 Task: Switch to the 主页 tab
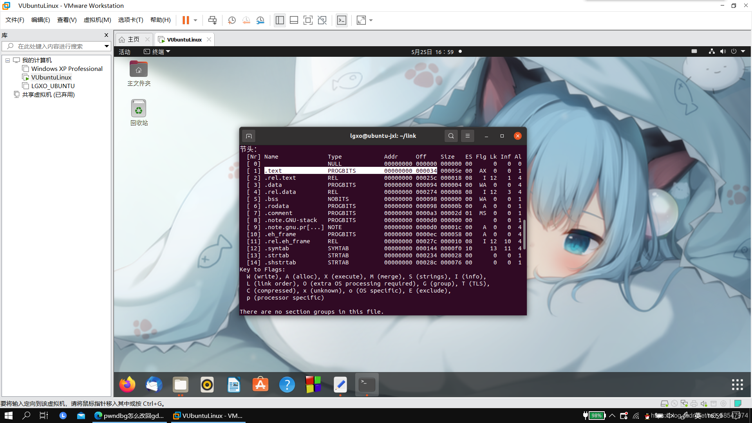point(134,40)
